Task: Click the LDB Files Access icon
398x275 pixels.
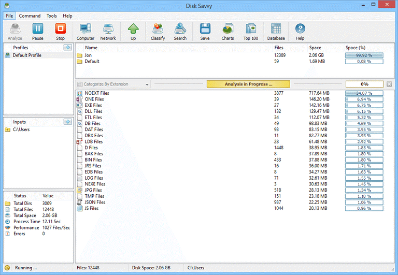Action: tap(79, 142)
